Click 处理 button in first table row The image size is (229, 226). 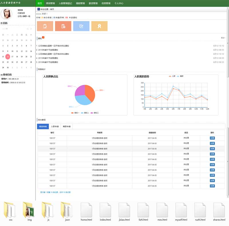pos(212,138)
